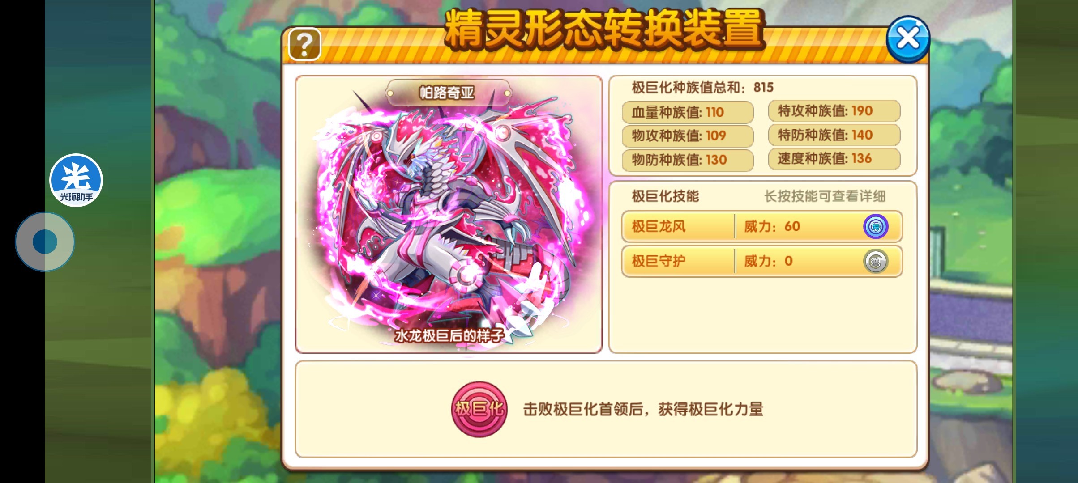Tap the 长按技能可查看详细 hint text
The image size is (1078, 483).
[x=825, y=196]
